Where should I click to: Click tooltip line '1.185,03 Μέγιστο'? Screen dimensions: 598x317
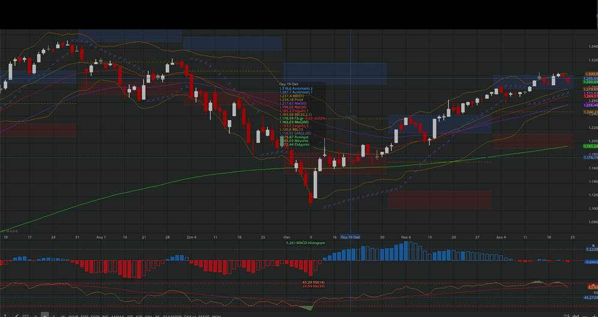pyautogui.click(x=294, y=141)
